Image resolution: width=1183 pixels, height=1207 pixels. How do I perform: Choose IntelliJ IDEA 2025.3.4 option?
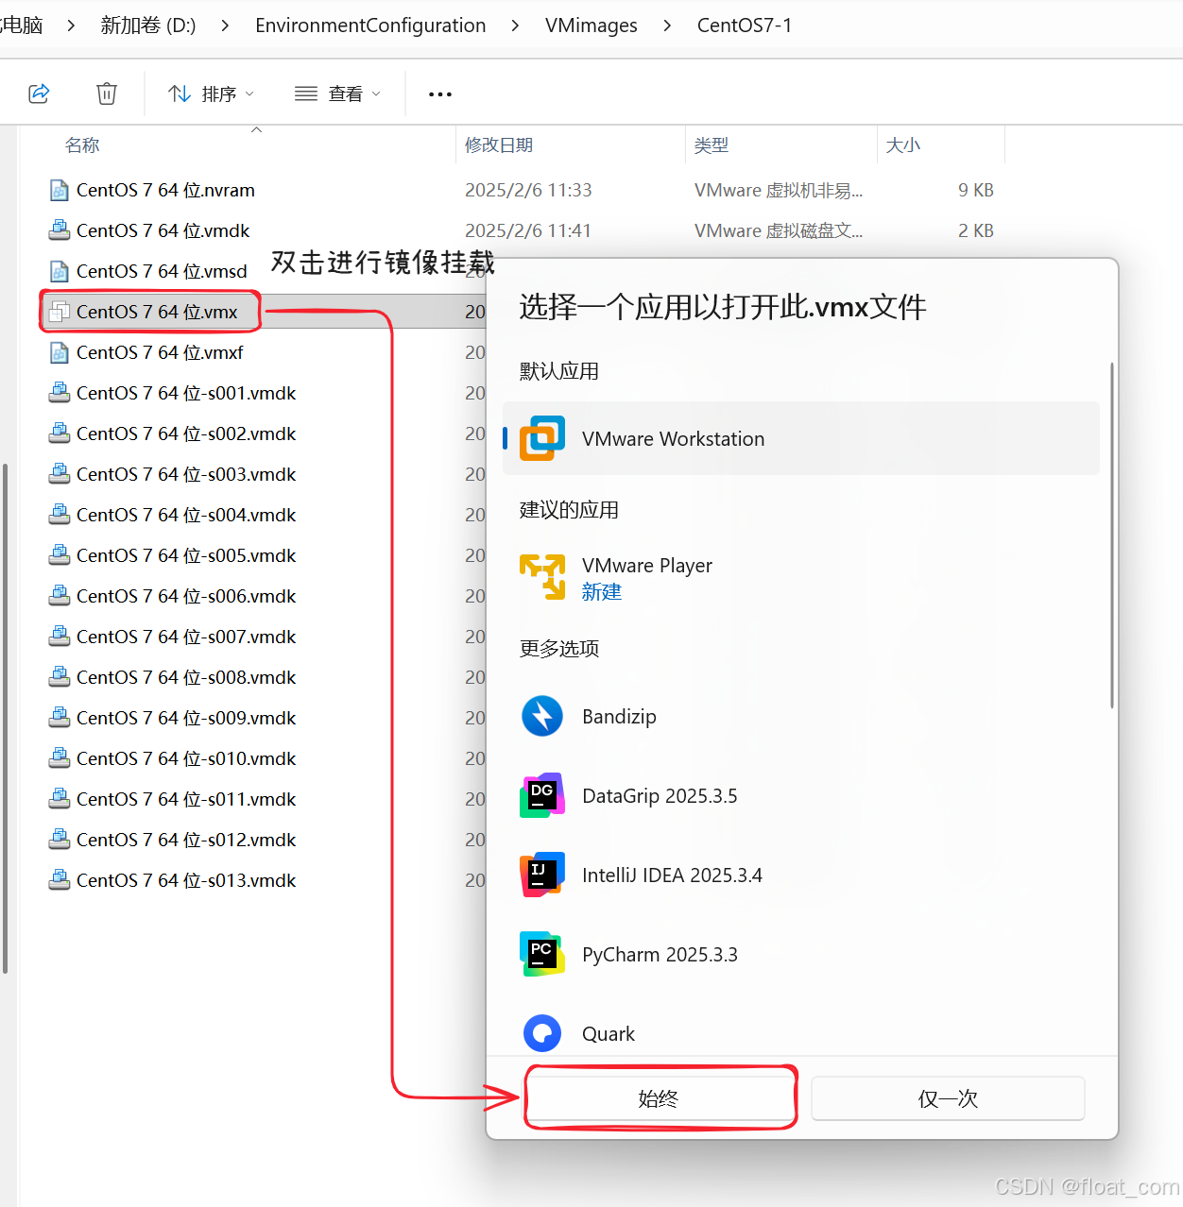[x=801, y=875]
